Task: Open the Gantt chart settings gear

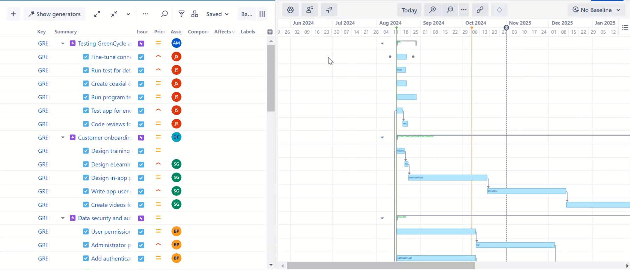Action: click(290, 10)
